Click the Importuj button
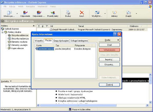Image resolution: width=153 pixels, height=112 pixels. [109, 59]
